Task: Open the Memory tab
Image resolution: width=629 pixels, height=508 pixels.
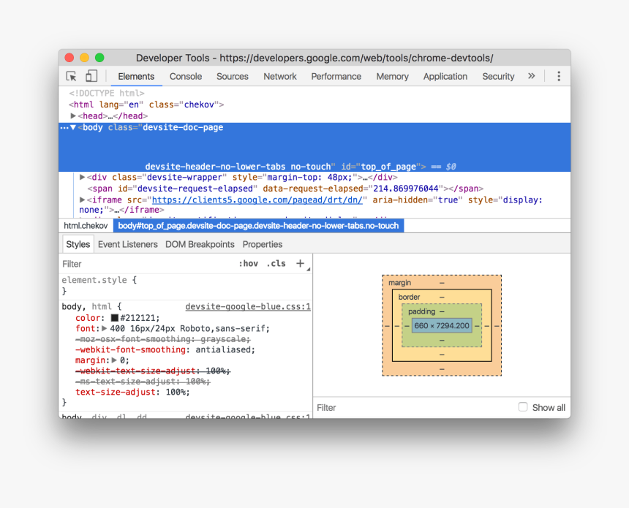Action: click(x=392, y=76)
